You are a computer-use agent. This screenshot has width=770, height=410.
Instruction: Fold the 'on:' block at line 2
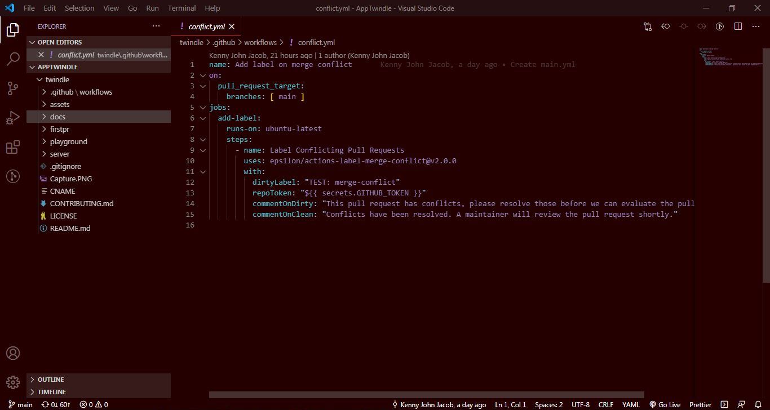tap(202, 75)
